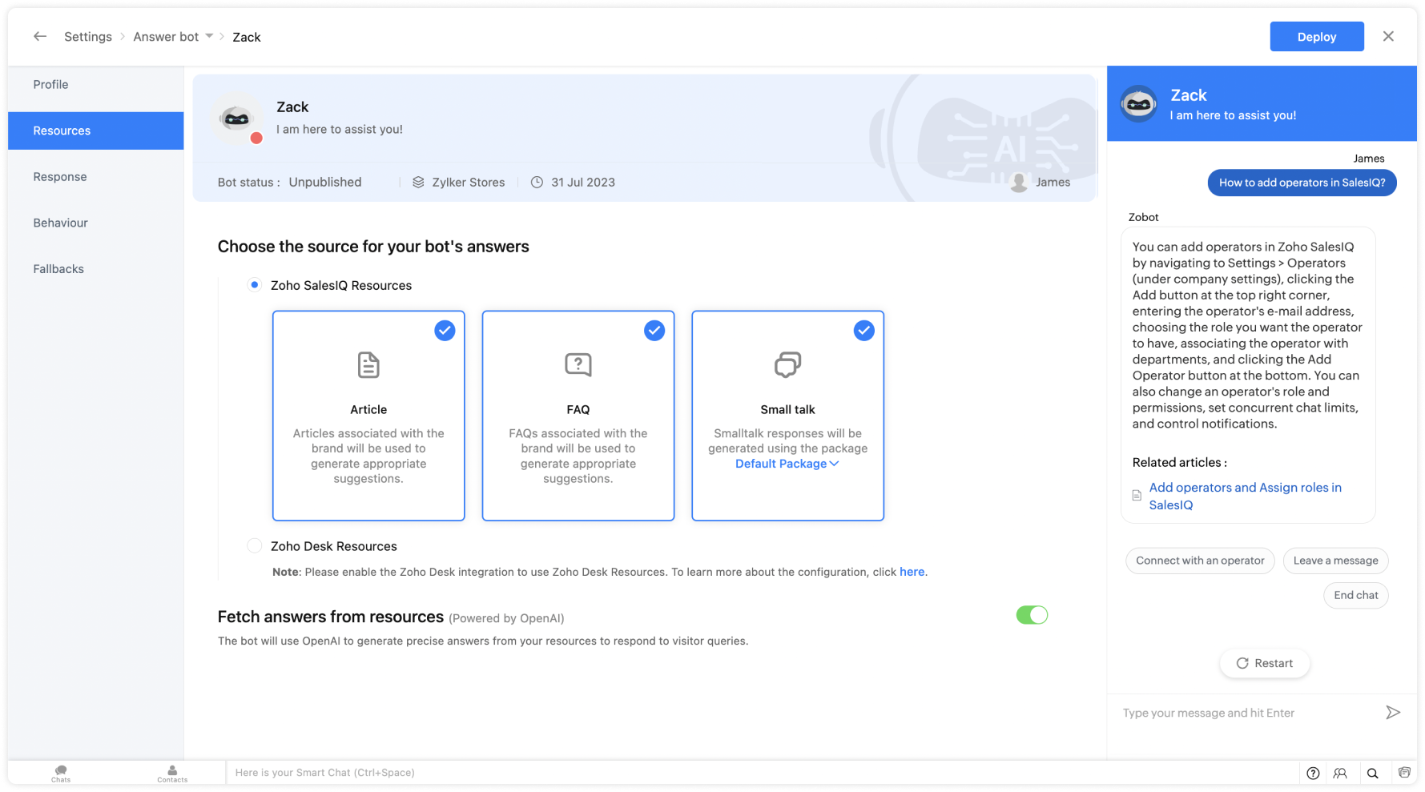1425x792 pixels.
Task: Open the Response section
Action: (x=95, y=177)
